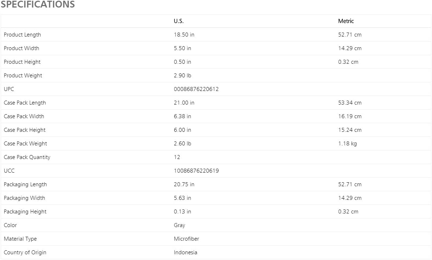Select the Gray color value
This screenshot has height=260, width=432.
tap(179, 225)
